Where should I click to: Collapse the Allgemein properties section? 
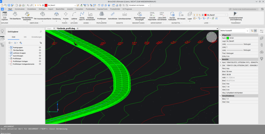coord(221,35)
